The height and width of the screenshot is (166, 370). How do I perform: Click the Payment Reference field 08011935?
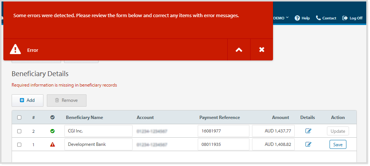pos(223,144)
